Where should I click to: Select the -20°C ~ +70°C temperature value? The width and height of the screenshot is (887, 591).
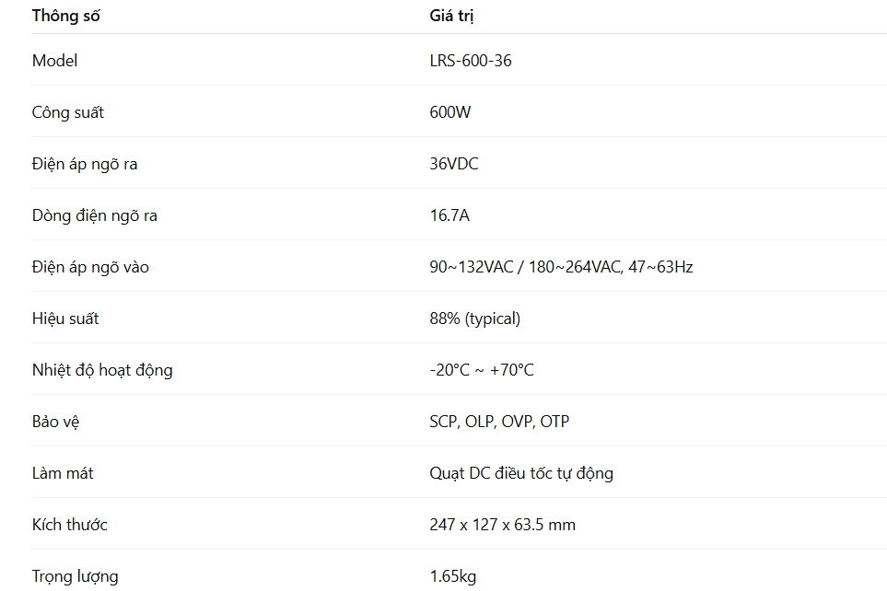[x=482, y=370]
